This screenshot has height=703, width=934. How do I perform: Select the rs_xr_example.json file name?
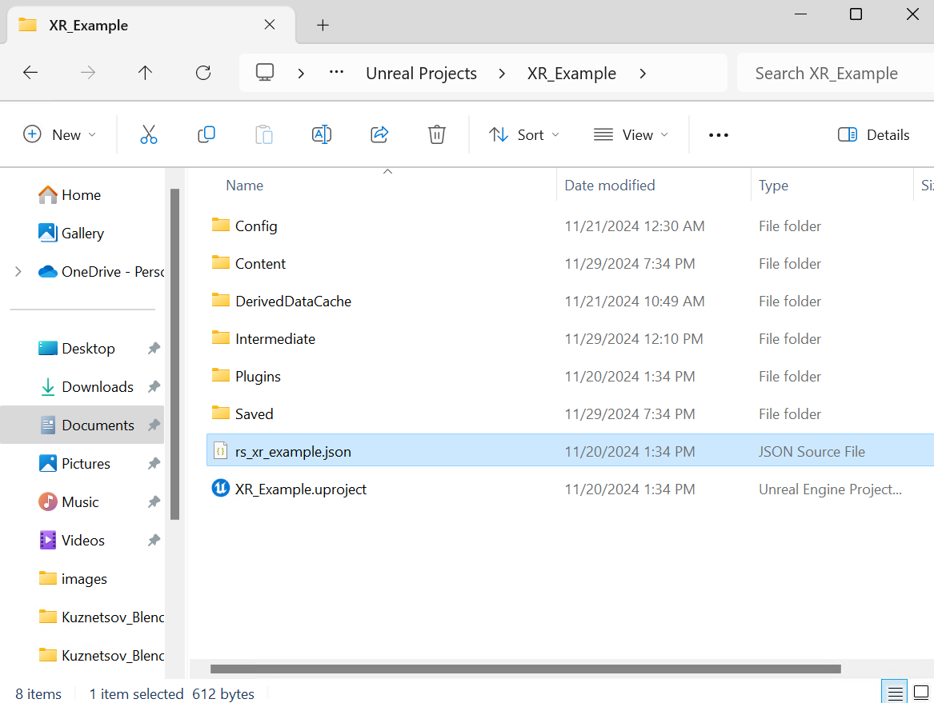point(293,452)
